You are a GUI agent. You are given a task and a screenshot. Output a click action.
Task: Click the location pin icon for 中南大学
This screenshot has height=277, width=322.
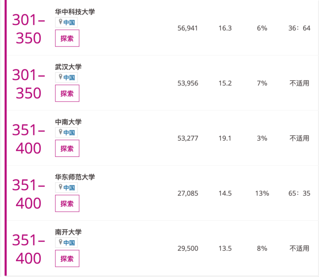tap(61, 132)
